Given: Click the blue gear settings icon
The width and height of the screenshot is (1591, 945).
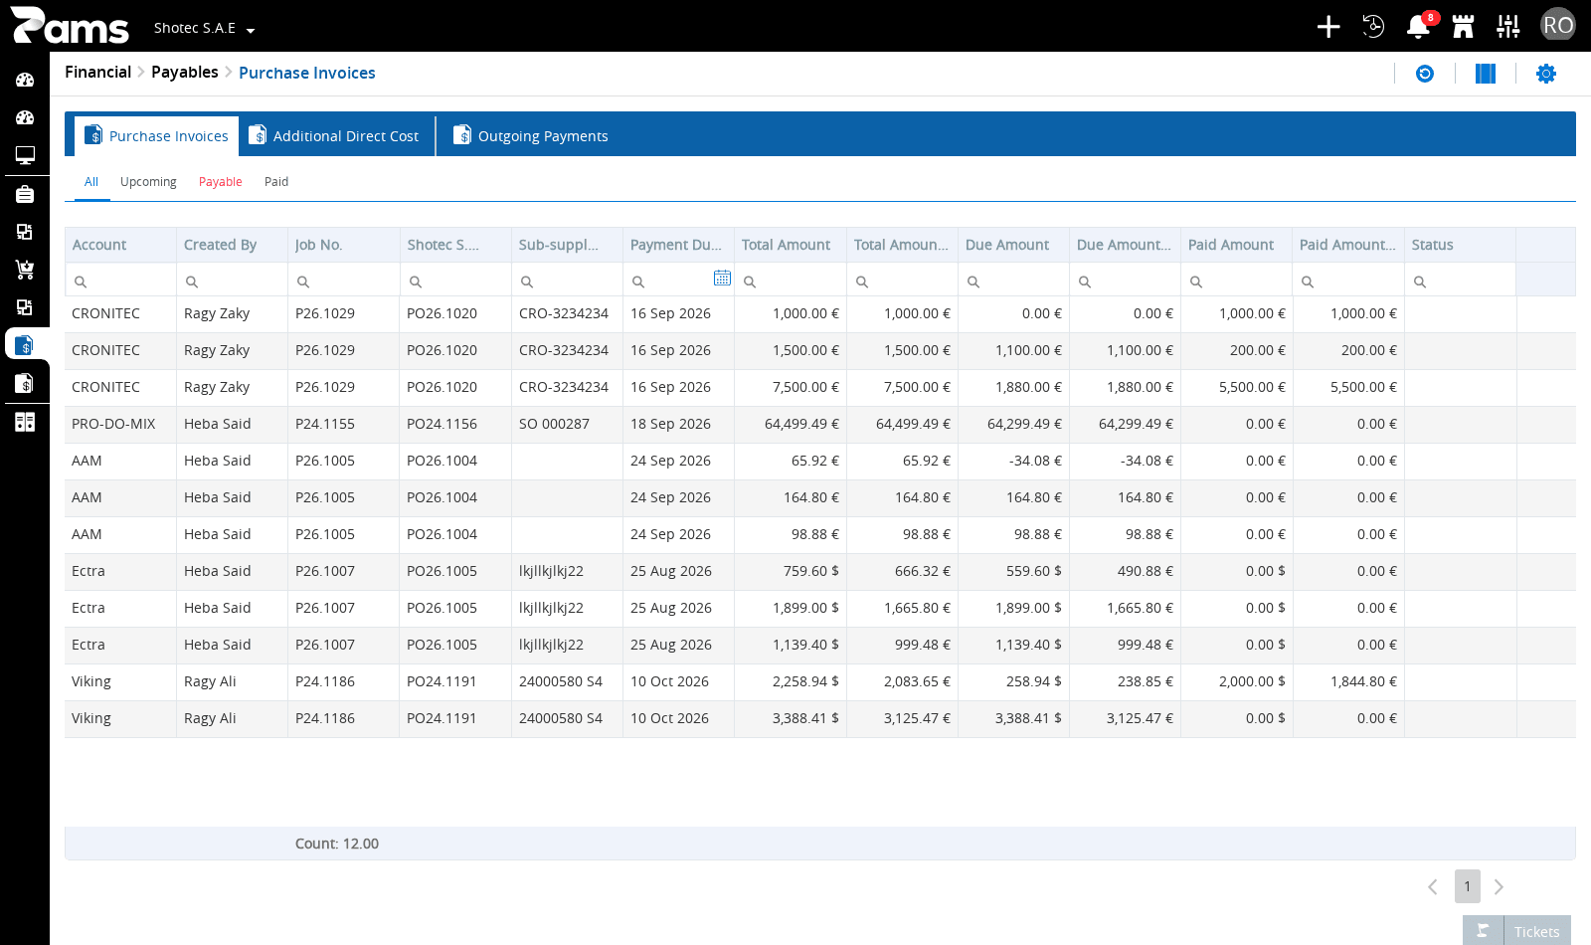Looking at the screenshot, I should 1546,74.
